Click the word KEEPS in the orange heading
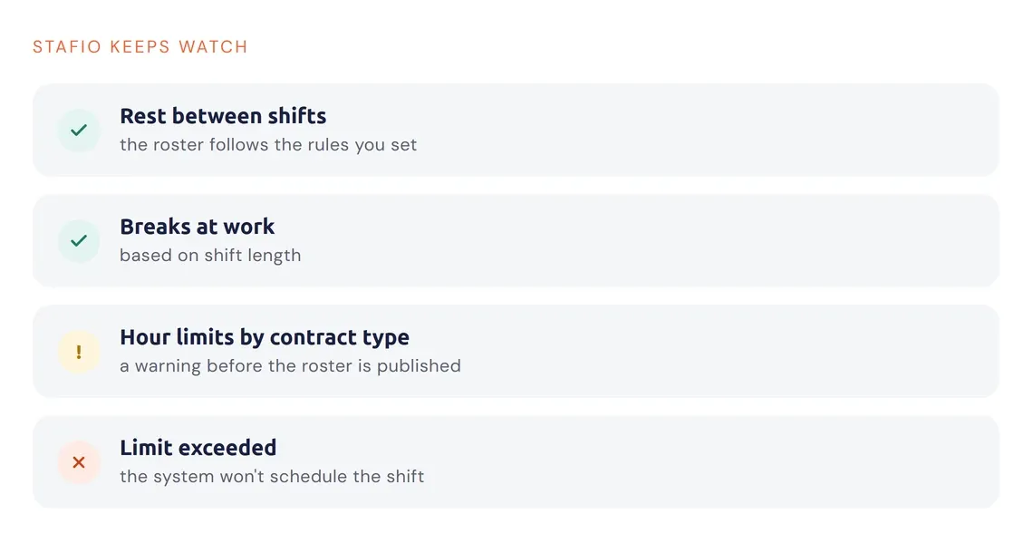Image resolution: width=1033 pixels, height=543 pixels. 140,47
